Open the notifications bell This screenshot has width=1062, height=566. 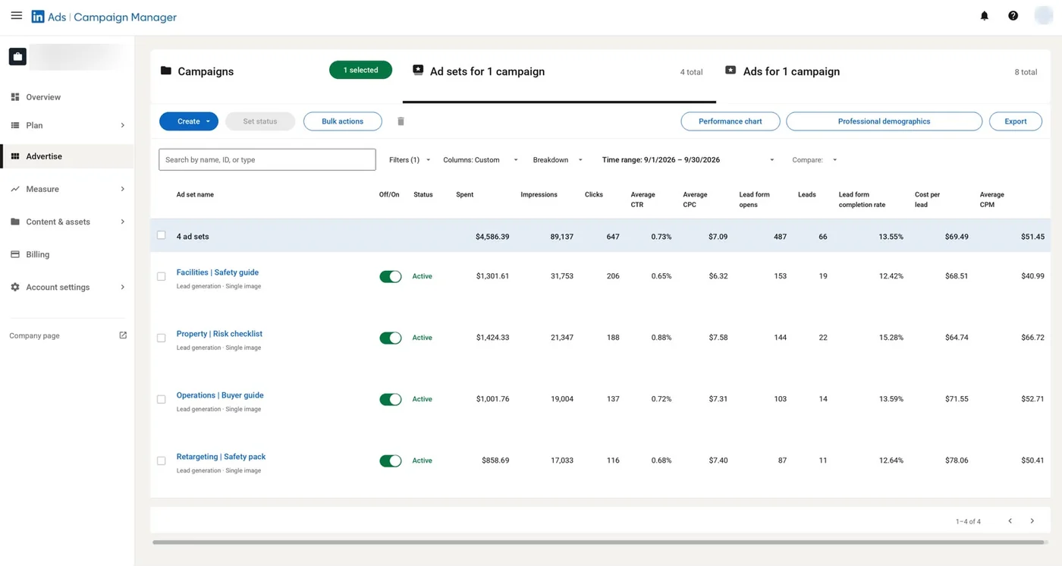point(985,16)
